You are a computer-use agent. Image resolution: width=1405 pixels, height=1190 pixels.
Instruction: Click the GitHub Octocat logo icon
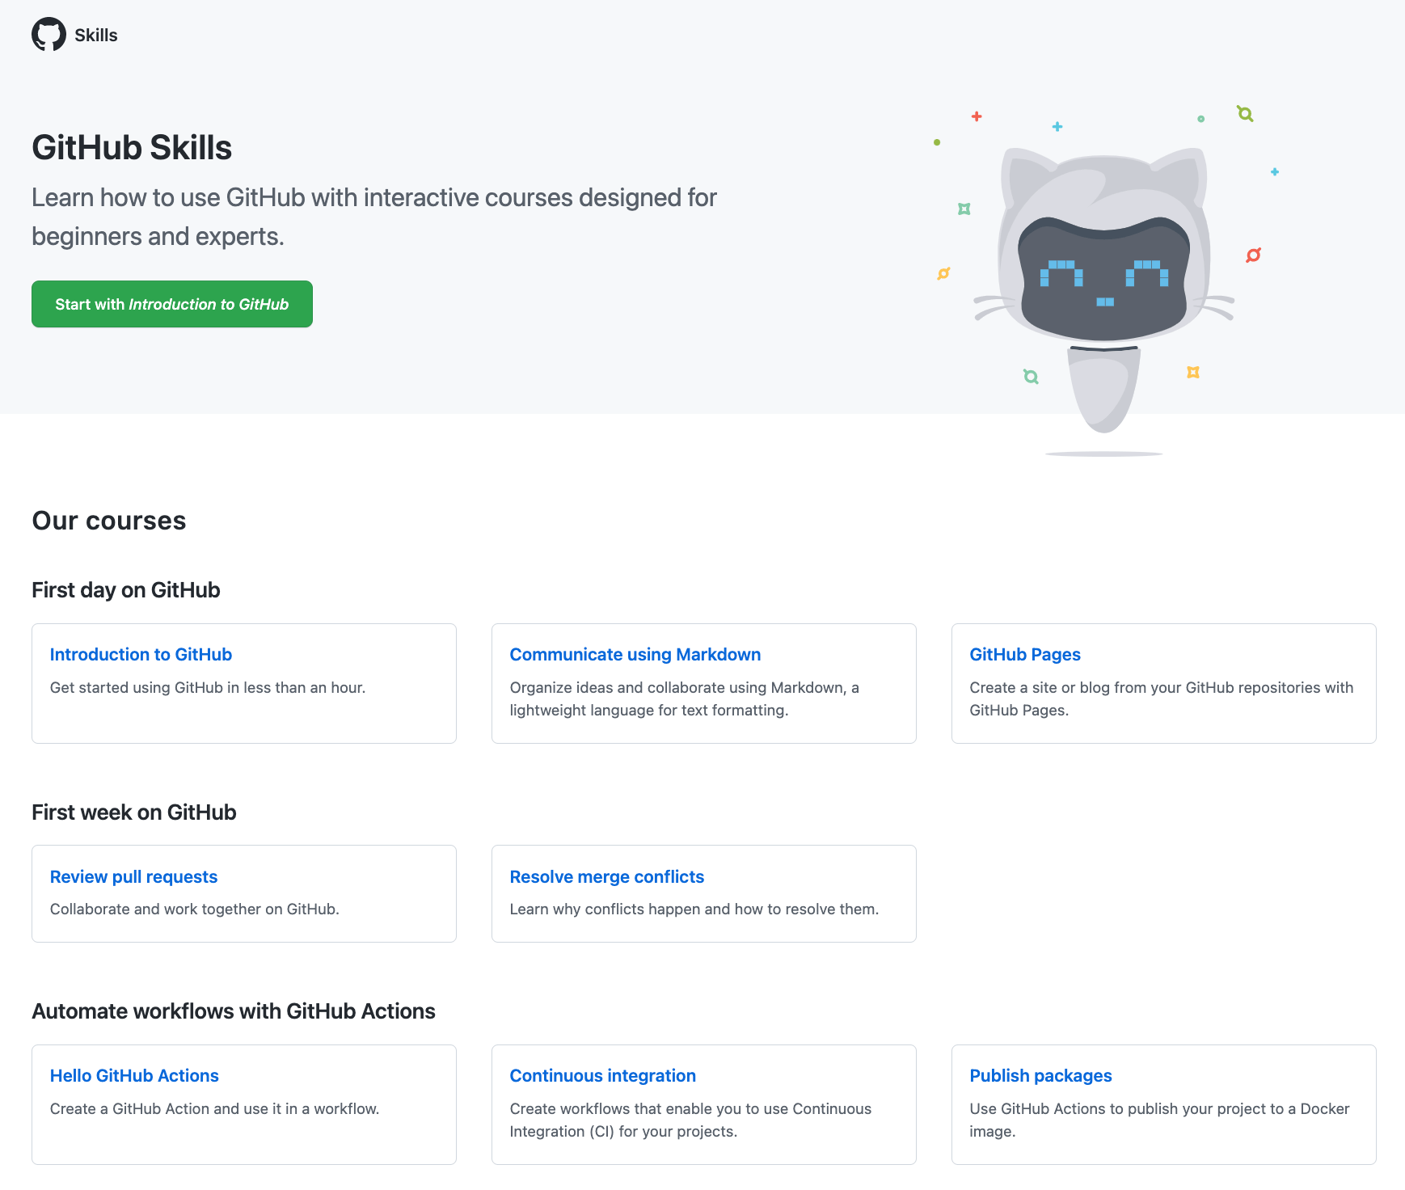pos(49,35)
